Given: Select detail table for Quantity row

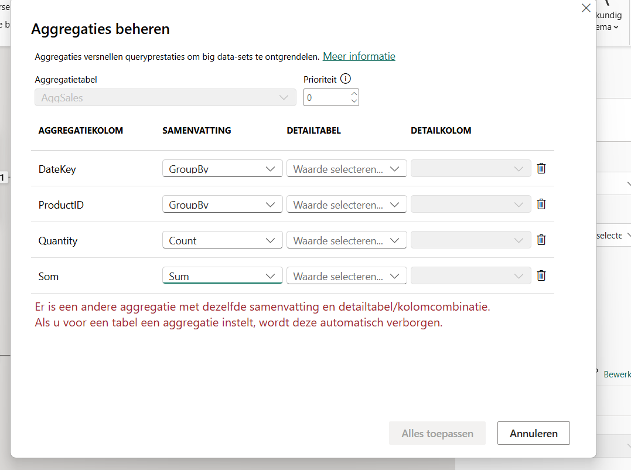Looking at the screenshot, I should coord(346,240).
